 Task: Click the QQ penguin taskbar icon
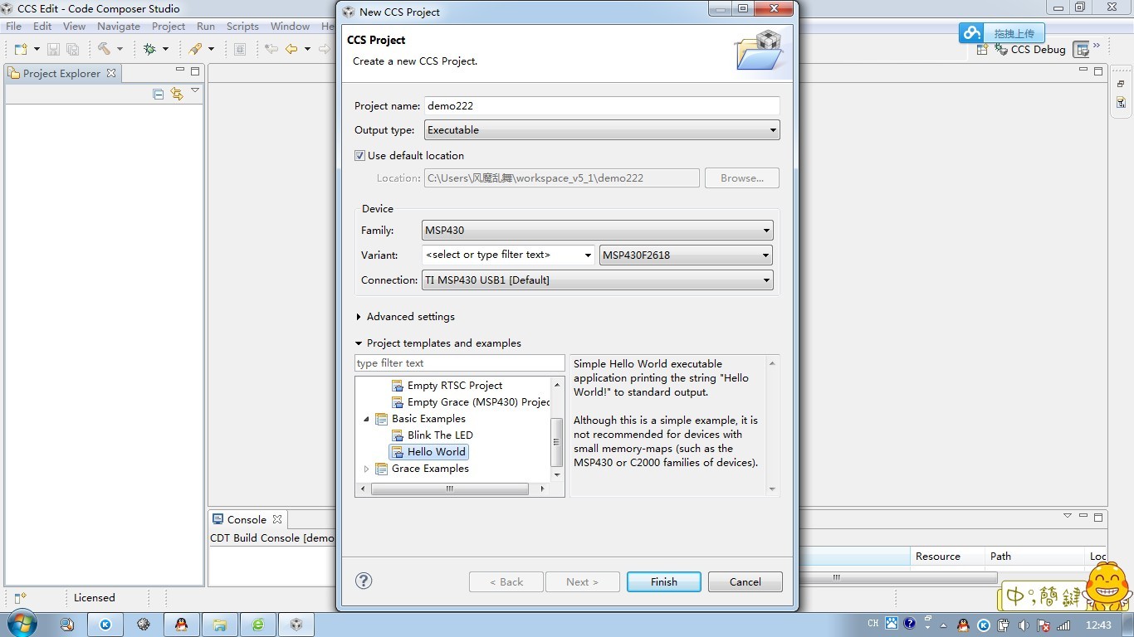181,625
